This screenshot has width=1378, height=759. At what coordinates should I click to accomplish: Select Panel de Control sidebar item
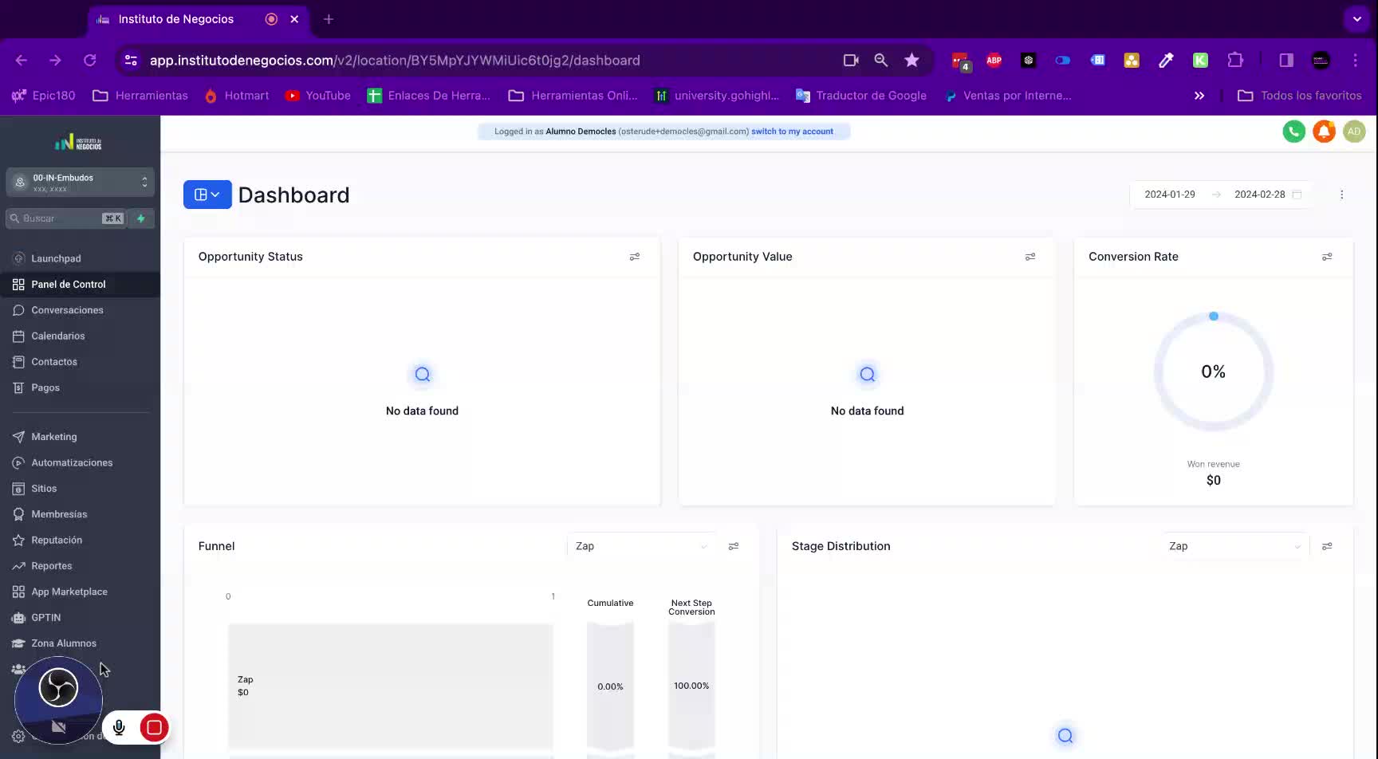click(80, 284)
